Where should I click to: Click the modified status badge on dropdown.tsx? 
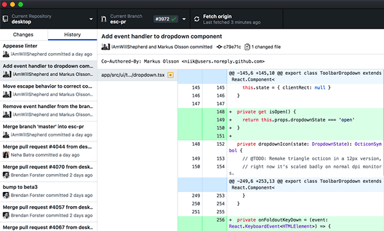tap(171, 75)
